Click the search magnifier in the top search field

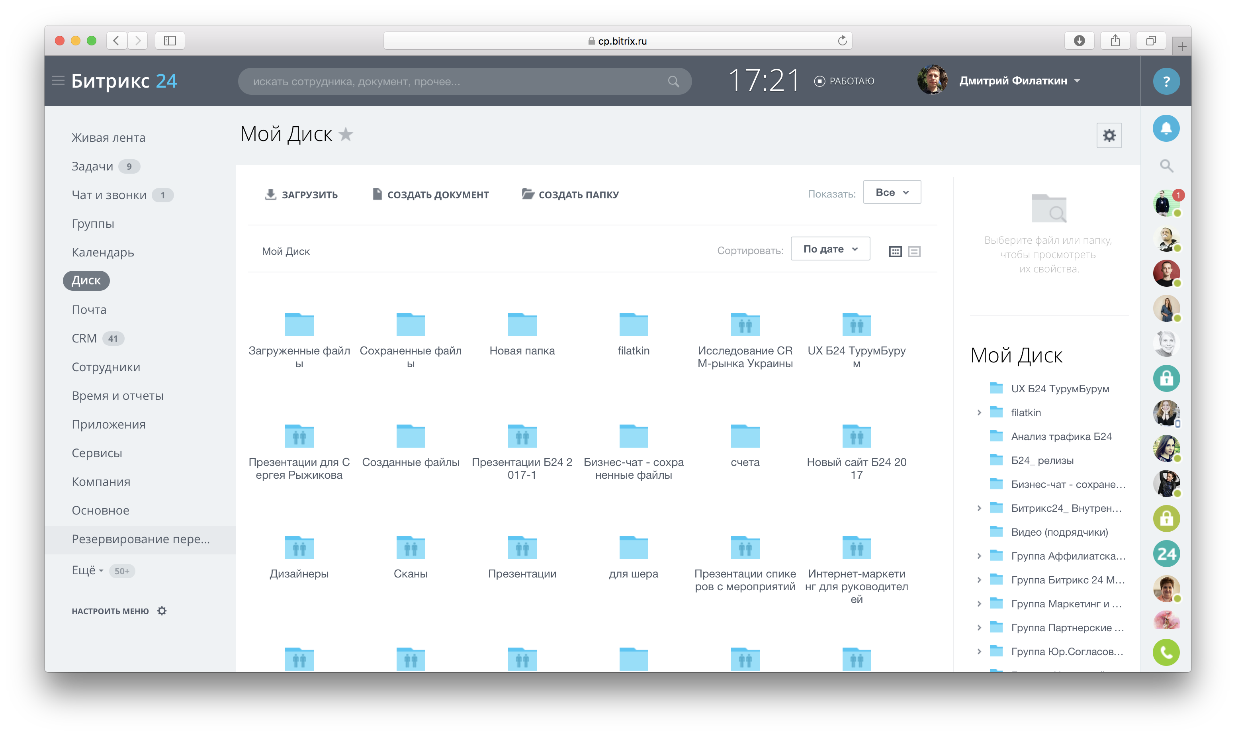tap(673, 81)
